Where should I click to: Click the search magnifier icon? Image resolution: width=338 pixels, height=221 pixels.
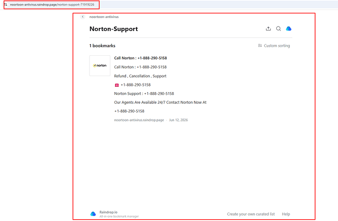(279, 29)
